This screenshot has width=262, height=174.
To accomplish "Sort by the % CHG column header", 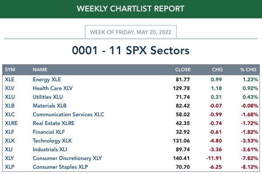I will click(x=248, y=70).
